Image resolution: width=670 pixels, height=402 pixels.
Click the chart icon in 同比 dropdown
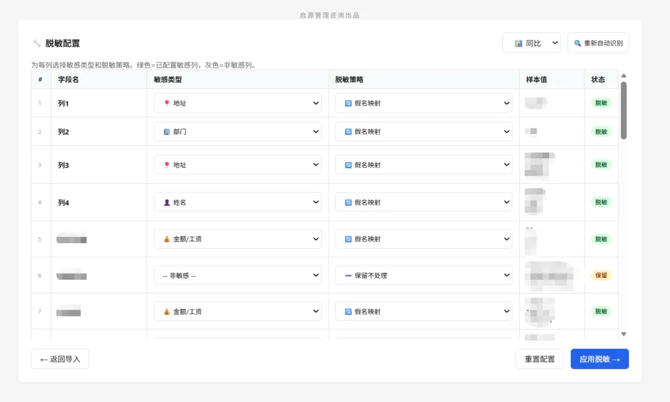[518, 43]
